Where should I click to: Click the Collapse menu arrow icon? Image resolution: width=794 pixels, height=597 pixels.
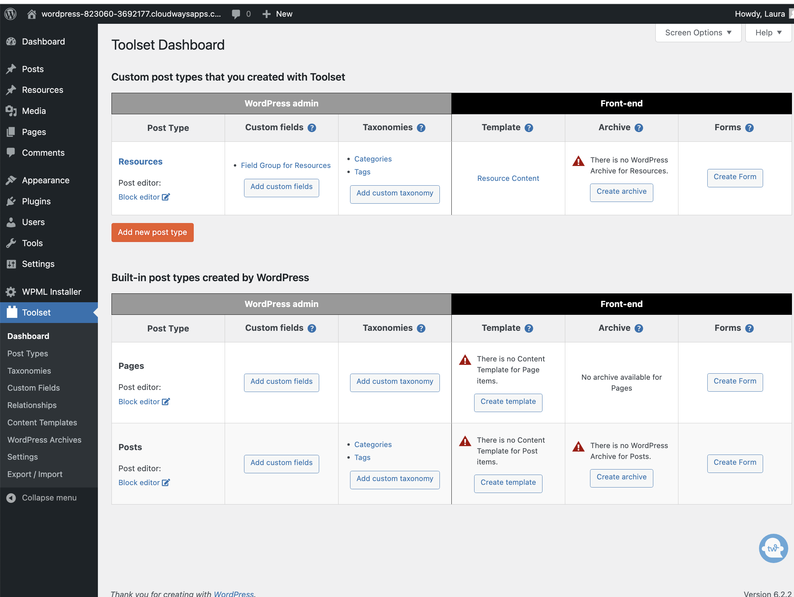coord(11,498)
